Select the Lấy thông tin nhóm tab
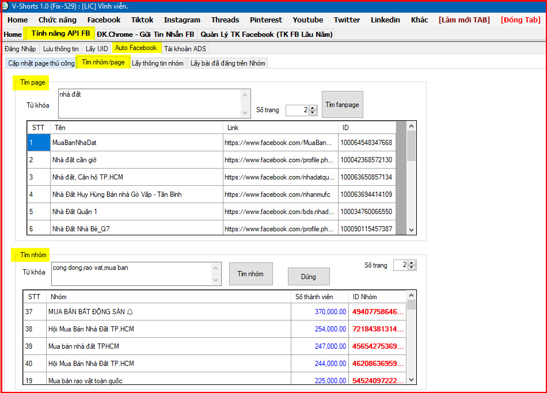Image resolution: width=547 pixels, height=393 pixels. pos(157,63)
